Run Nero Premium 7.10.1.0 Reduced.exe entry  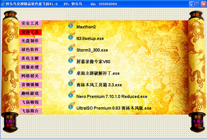coord(112,96)
